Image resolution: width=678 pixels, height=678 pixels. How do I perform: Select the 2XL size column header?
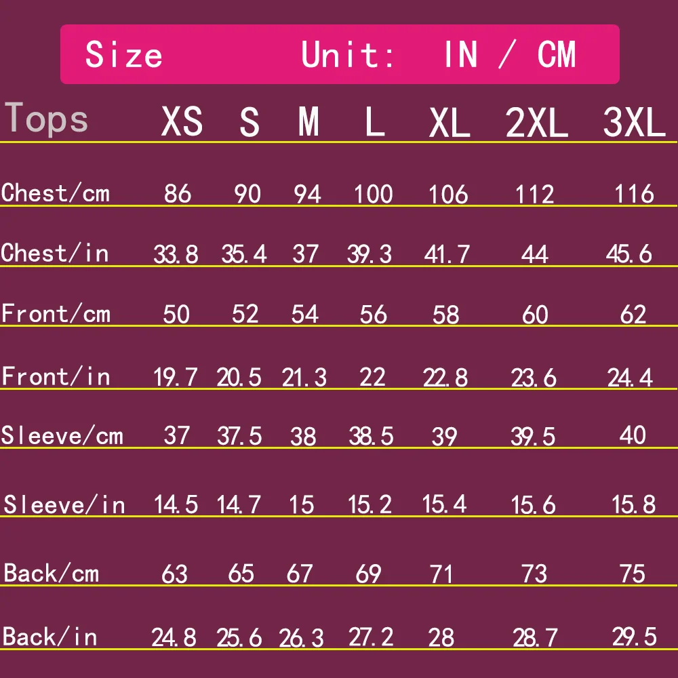pos(536,123)
